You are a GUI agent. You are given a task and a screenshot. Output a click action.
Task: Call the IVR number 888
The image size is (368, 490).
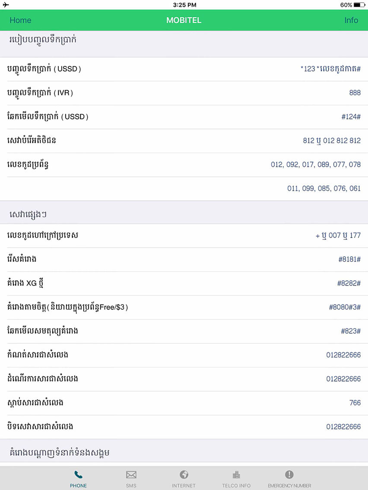point(355,93)
